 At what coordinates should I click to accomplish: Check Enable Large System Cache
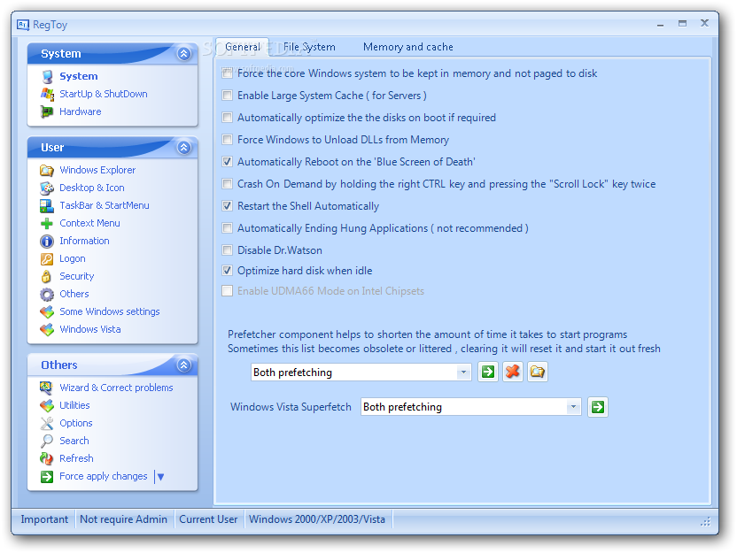pos(227,96)
